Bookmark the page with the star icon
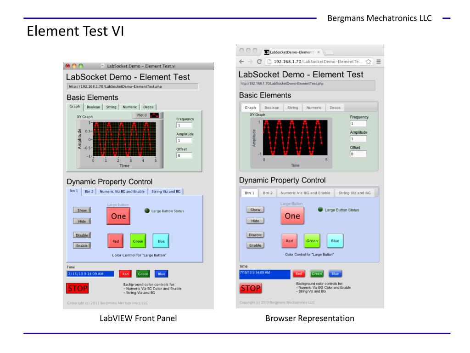 pos(369,62)
